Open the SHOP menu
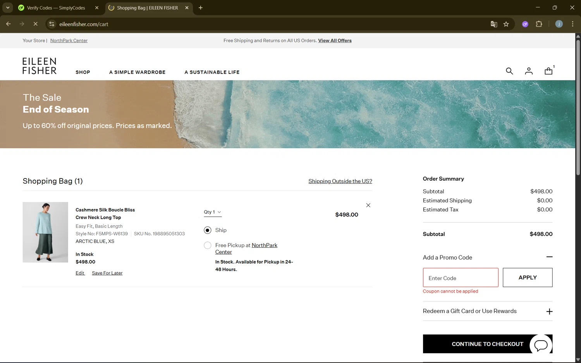The height and width of the screenshot is (363, 581). (83, 72)
